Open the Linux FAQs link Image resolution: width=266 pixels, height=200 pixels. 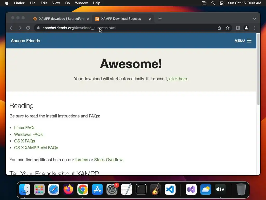pos(25,128)
